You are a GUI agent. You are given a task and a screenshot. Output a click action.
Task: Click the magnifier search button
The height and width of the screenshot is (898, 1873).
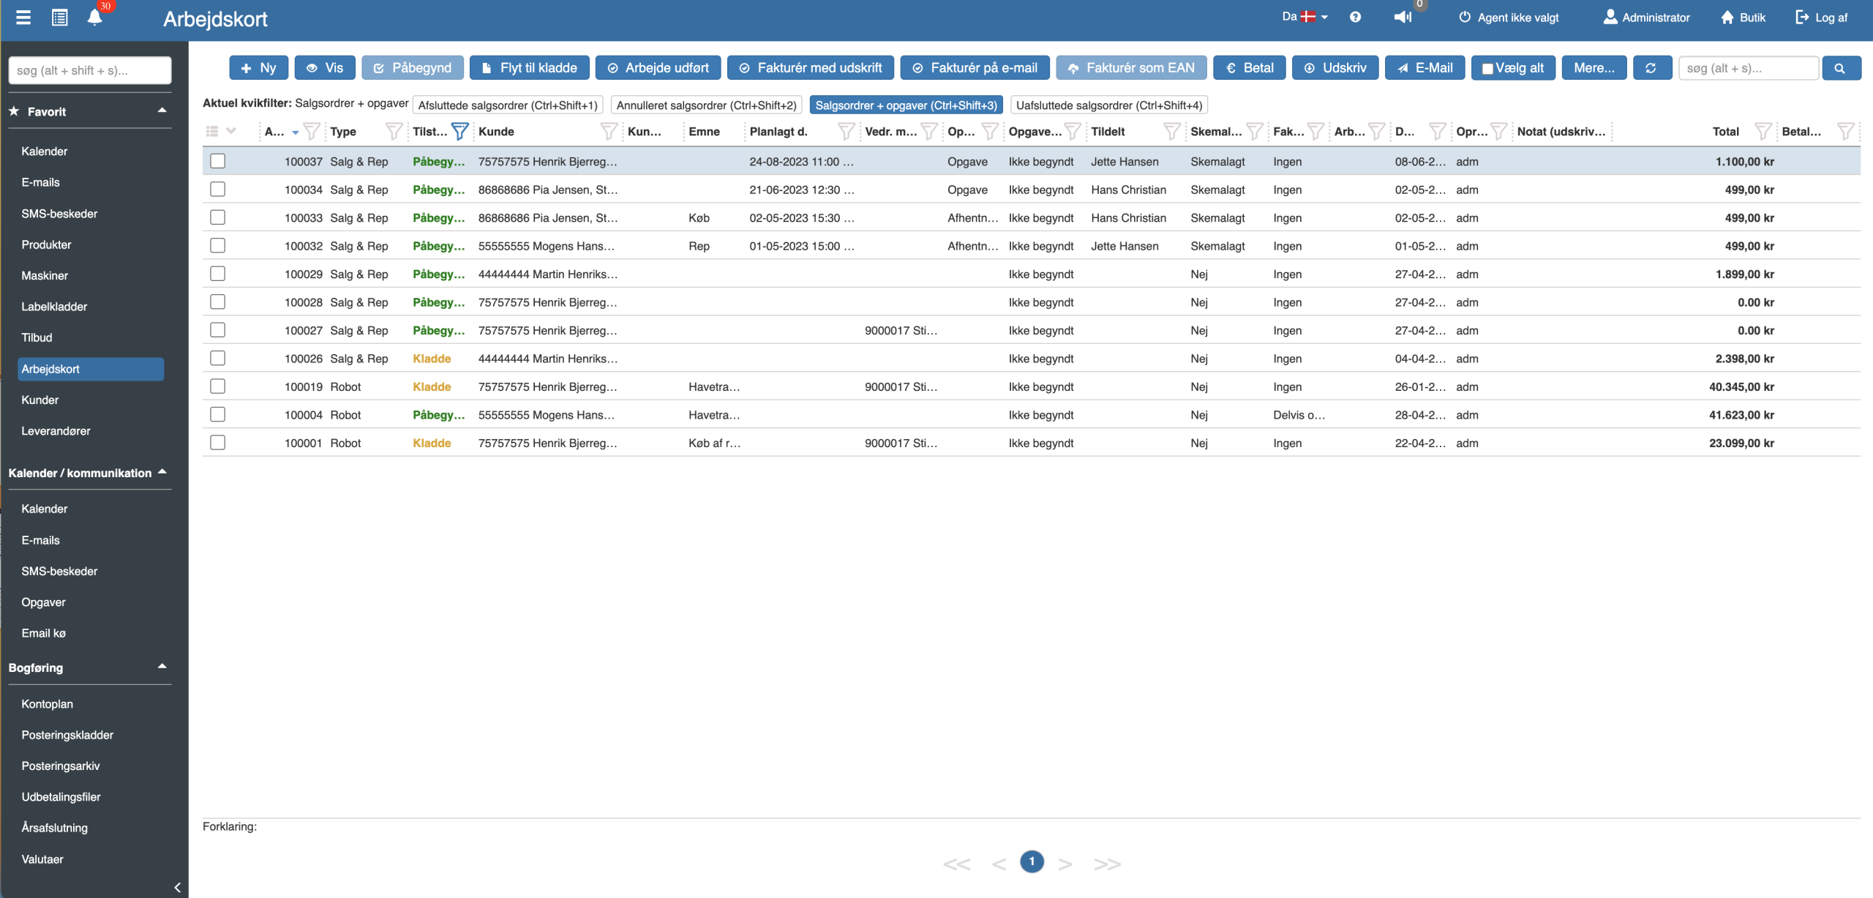(1840, 68)
